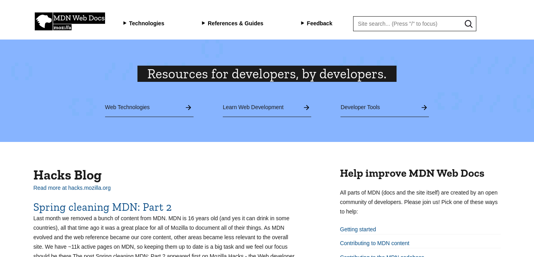
Task: Click the open community of developers paragraph
Action: coord(419,202)
